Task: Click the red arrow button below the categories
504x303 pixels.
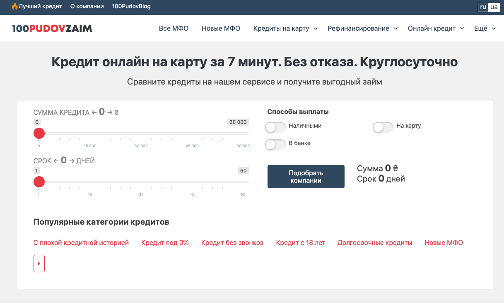Action: pyautogui.click(x=39, y=264)
